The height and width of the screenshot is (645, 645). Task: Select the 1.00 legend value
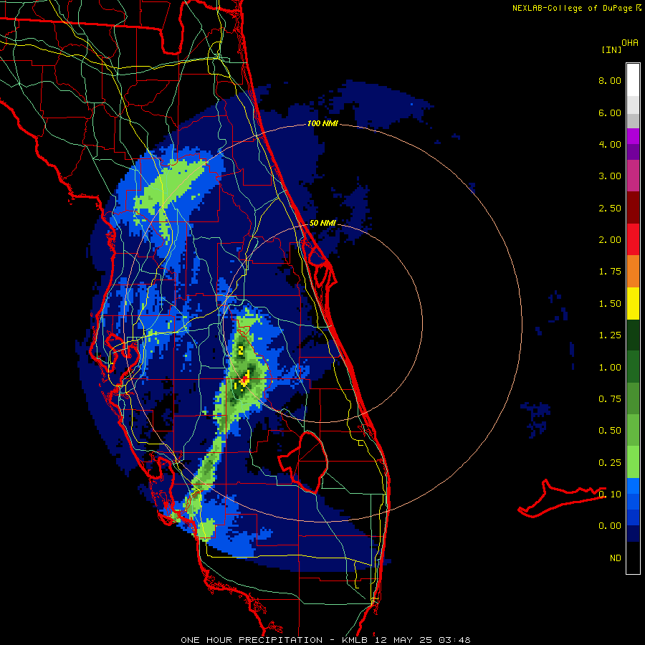pyautogui.click(x=610, y=368)
